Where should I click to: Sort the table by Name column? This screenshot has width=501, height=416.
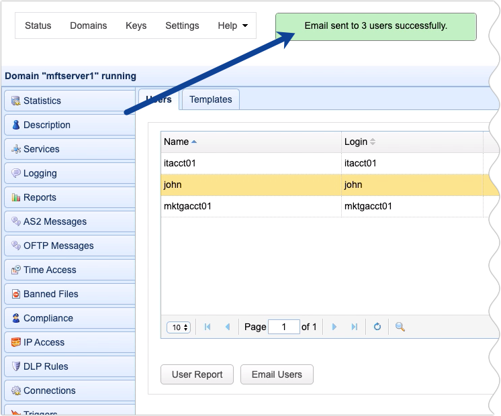tap(177, 142)
